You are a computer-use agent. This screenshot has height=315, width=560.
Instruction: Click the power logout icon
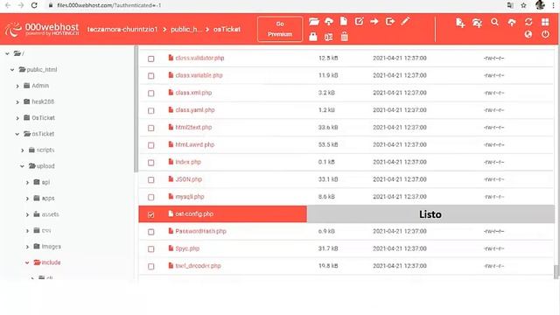(x=545, y=35)
